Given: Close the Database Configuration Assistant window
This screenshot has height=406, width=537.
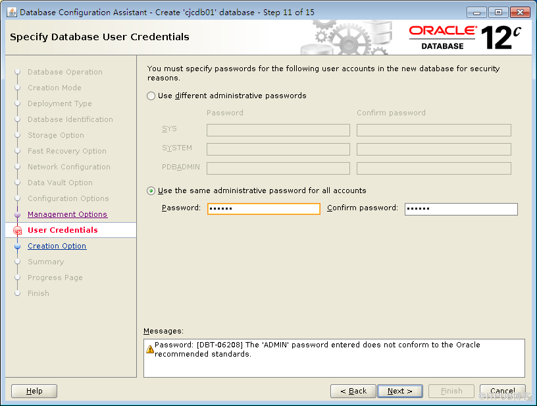Looking at the screenshot, I should [520, 13].
